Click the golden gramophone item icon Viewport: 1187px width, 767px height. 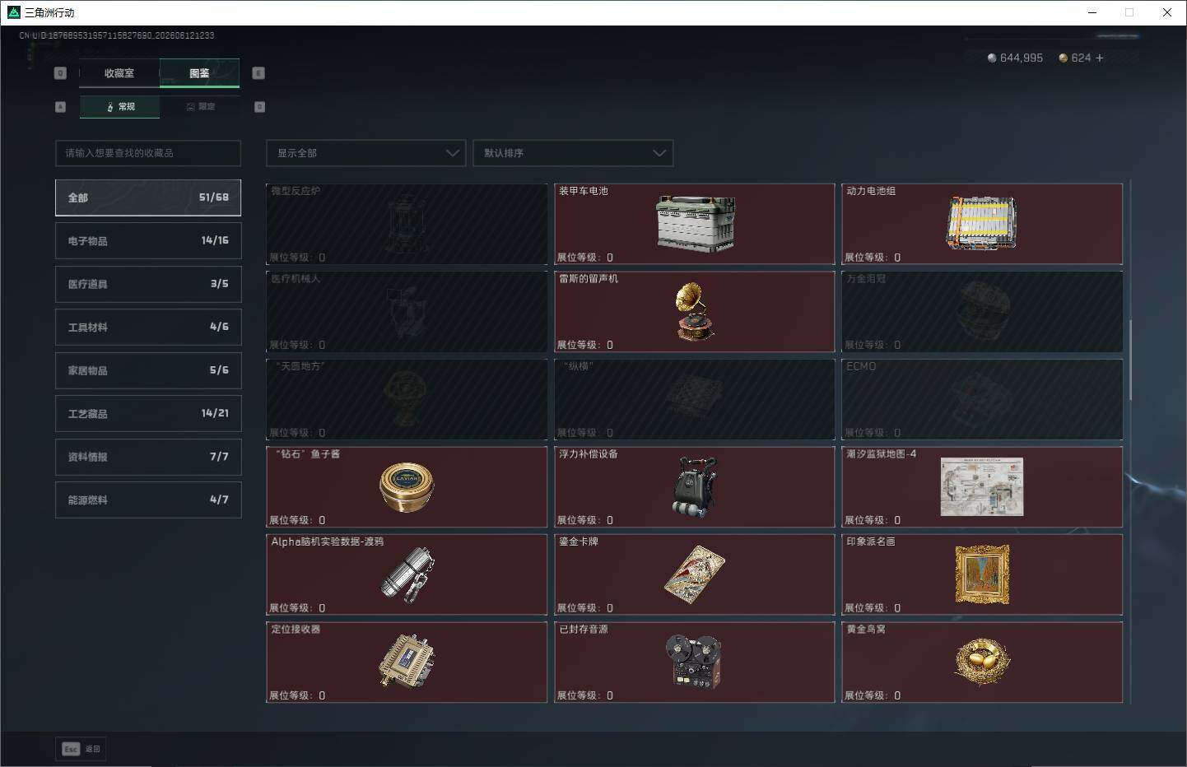695,312
